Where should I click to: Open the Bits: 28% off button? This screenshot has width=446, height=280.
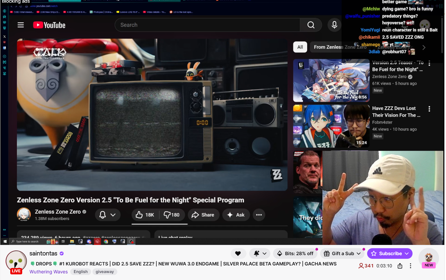coord(295,253)
